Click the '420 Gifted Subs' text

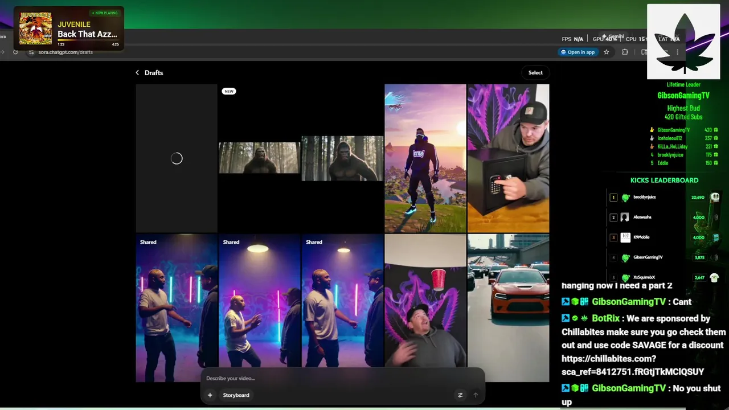[683, 117]
